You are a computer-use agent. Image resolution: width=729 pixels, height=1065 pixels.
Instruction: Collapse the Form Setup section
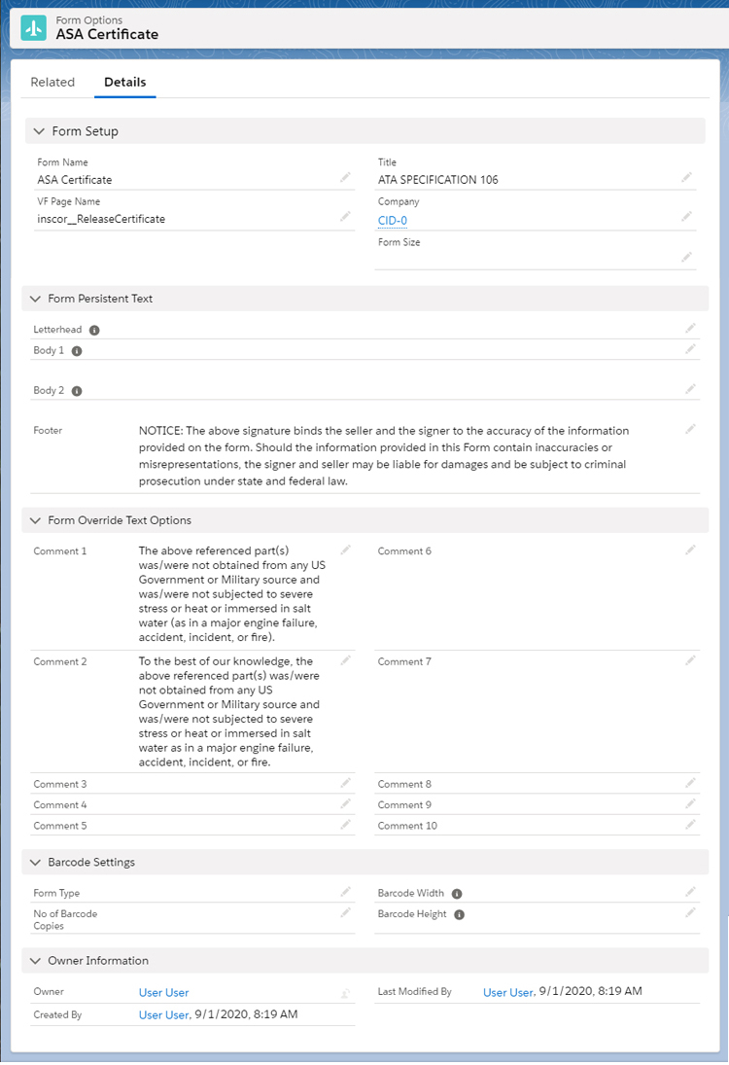tap(38, 130)
